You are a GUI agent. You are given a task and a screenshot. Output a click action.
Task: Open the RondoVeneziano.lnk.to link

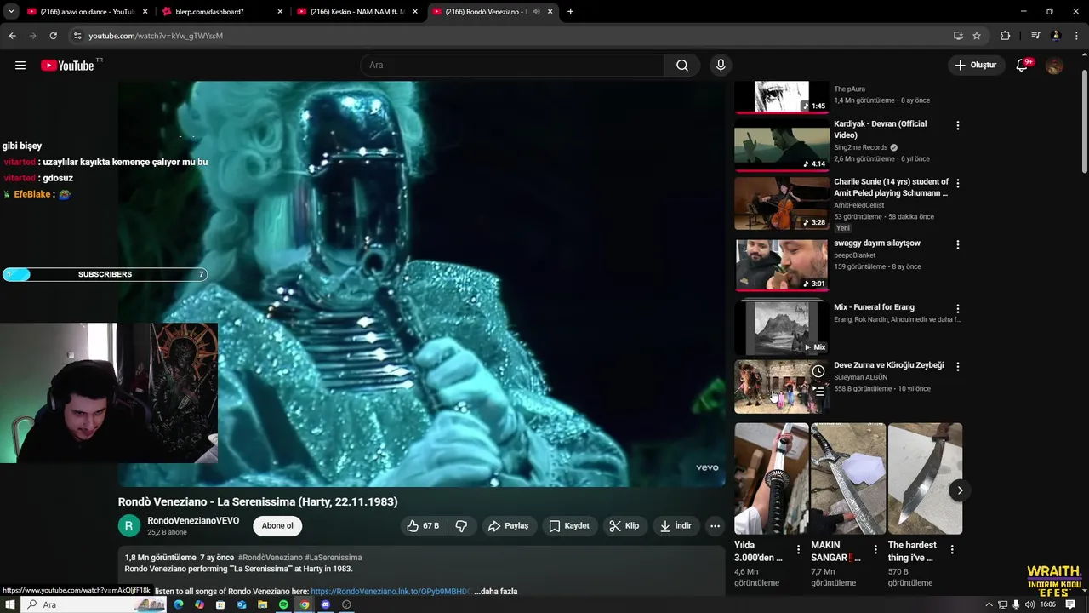(x=391, y=592)
